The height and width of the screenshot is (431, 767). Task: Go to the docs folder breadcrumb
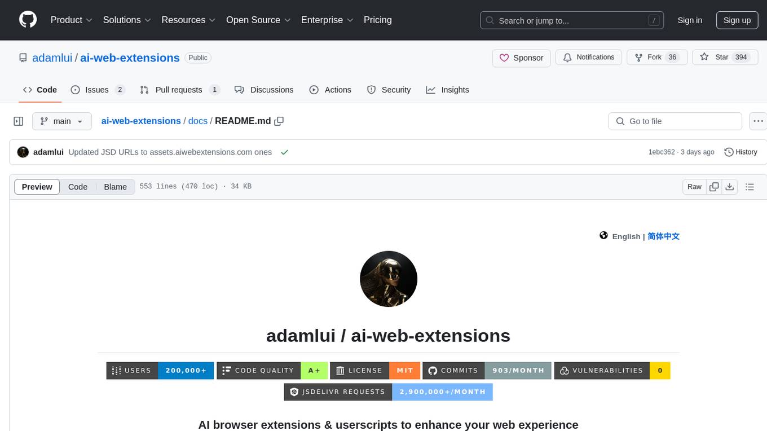coord(198,121)
